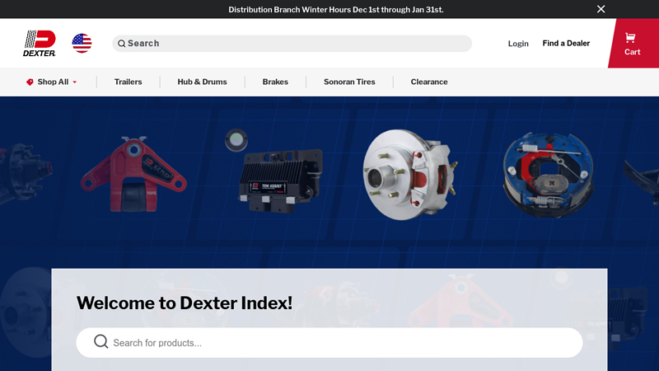Select the blue electric drum brake image

click(x=549, y=175)
